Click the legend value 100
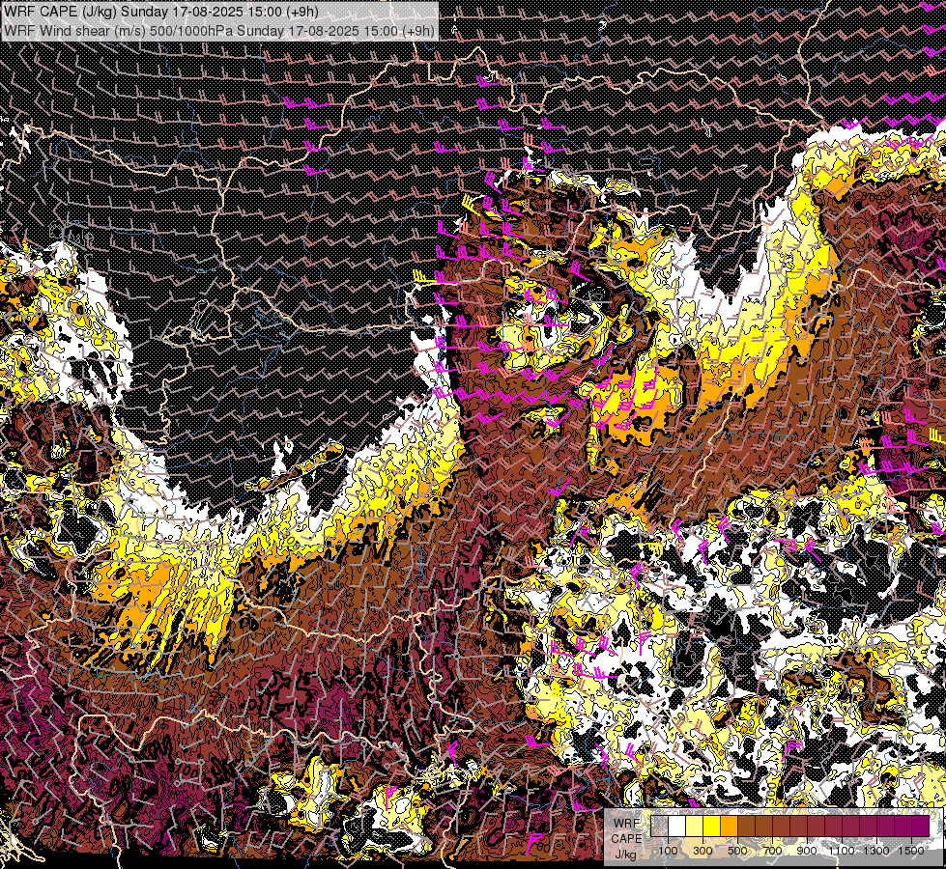946x869 pixels. point(668,851)
